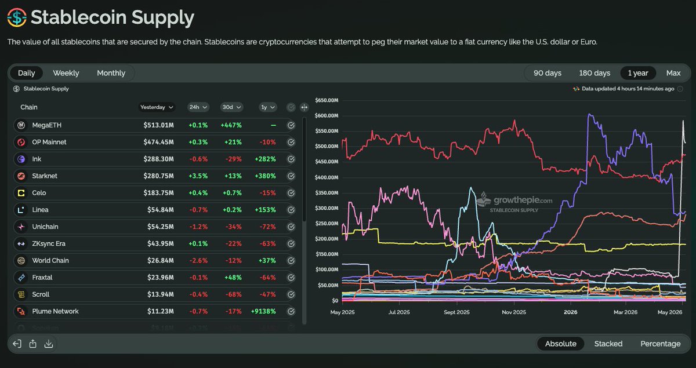Viewport: 696px width, 368px height.
Task: Click the $600.00M label on chart axis
Action: tap(326, 115)
